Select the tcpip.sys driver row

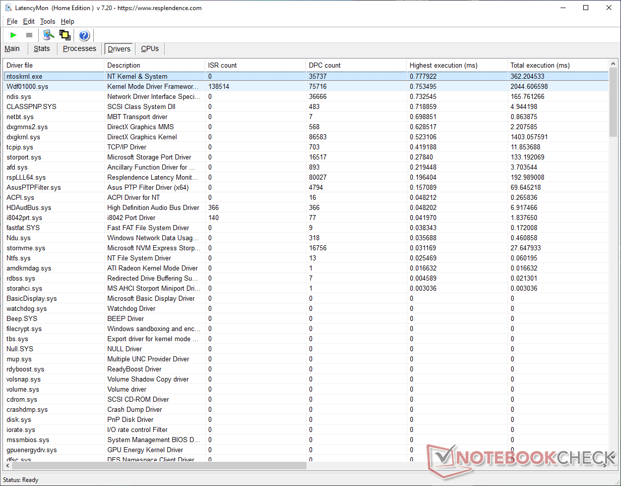tap(306, 147)
